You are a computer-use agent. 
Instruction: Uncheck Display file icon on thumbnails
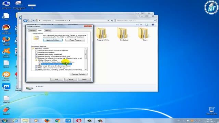tap(37, 54)
